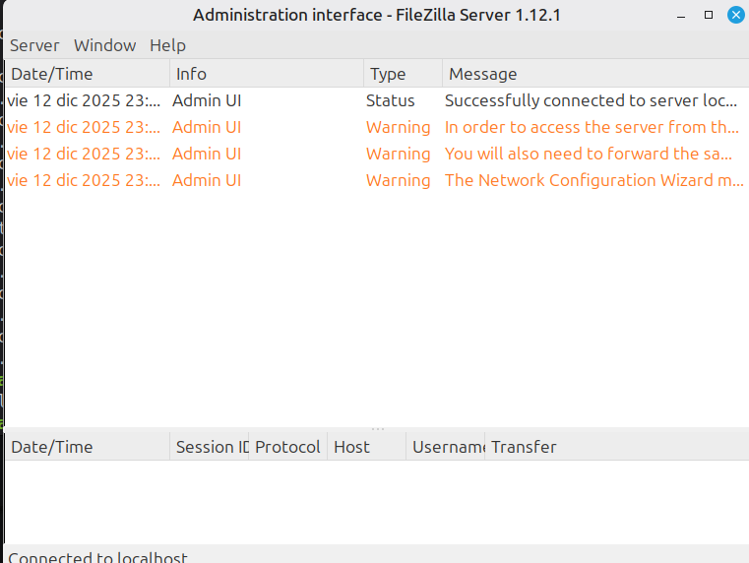Maximize the administration interface window
Image resolution: width=749 pixels, height=563 pixels.
click(708, 15)
